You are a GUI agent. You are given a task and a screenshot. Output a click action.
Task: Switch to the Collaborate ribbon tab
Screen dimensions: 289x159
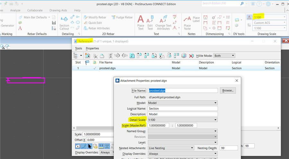point(35,10)
